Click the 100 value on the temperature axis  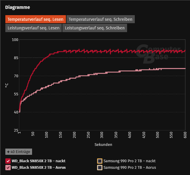tap(15, 40)
